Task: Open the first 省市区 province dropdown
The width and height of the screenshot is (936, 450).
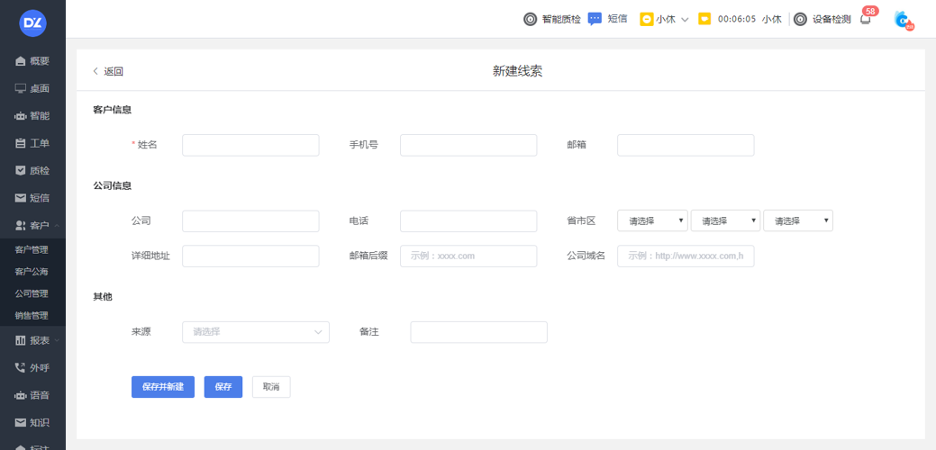Action: click(652, 220)
